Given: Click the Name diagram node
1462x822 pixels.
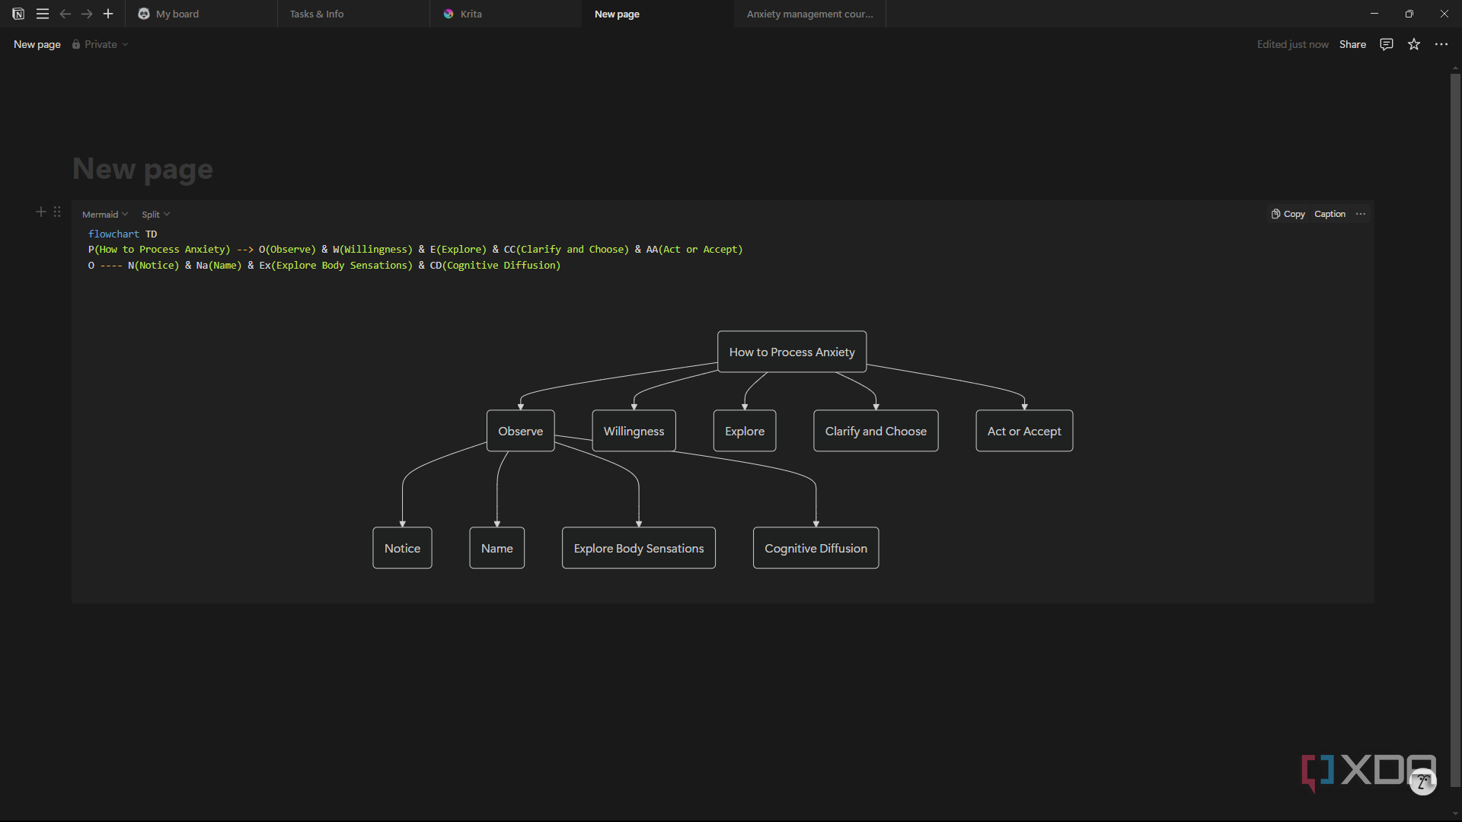Looking at the screenshot, I should [x=496, y=548].
